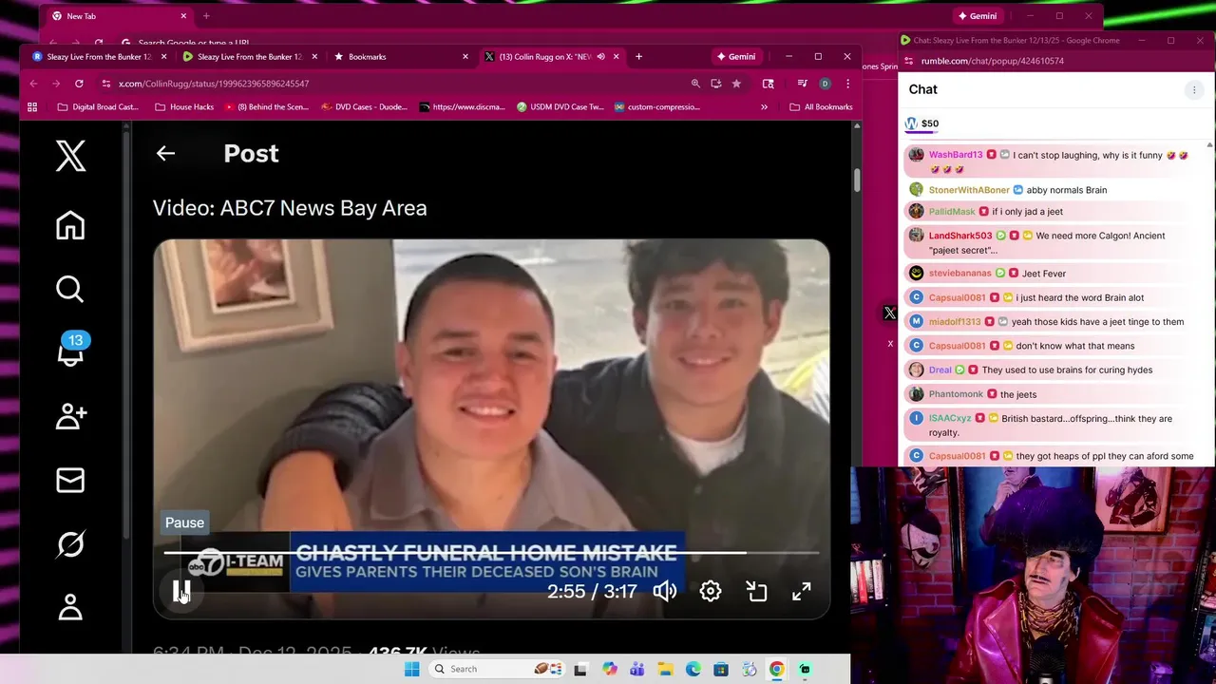This screenshot has width=1216, height=684.
Task: Mute the Collin Rugg tab audio icon
Action: (x=600, y=56)
